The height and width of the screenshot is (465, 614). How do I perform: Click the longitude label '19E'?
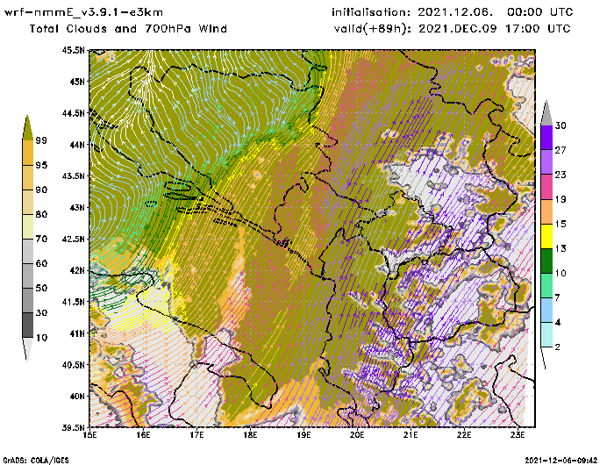pyautogui.click(x=303, y=435)
